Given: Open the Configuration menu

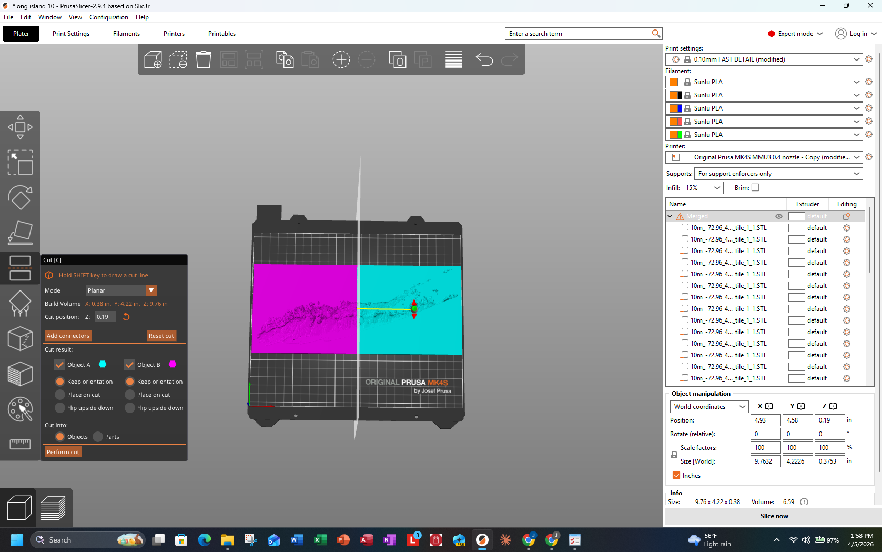Looking at the screenshot, I should click(108, 17).
